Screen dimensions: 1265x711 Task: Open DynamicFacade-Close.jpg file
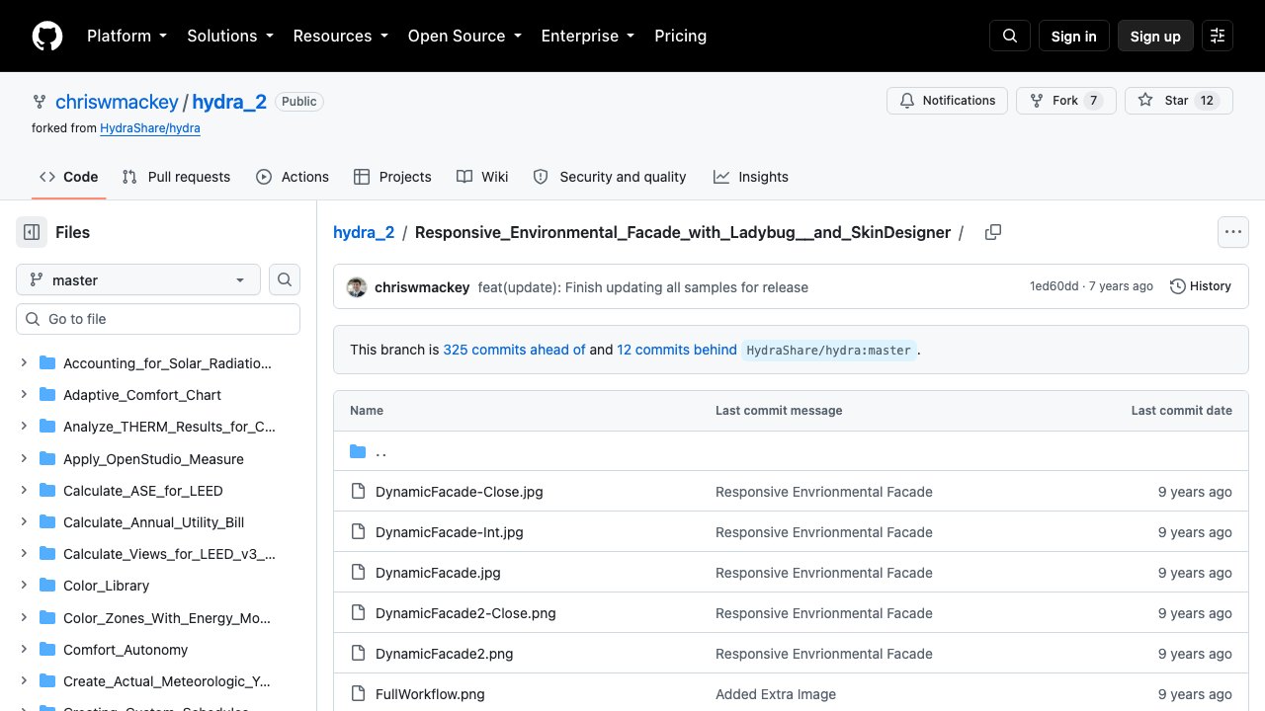[x=460, y=492]
